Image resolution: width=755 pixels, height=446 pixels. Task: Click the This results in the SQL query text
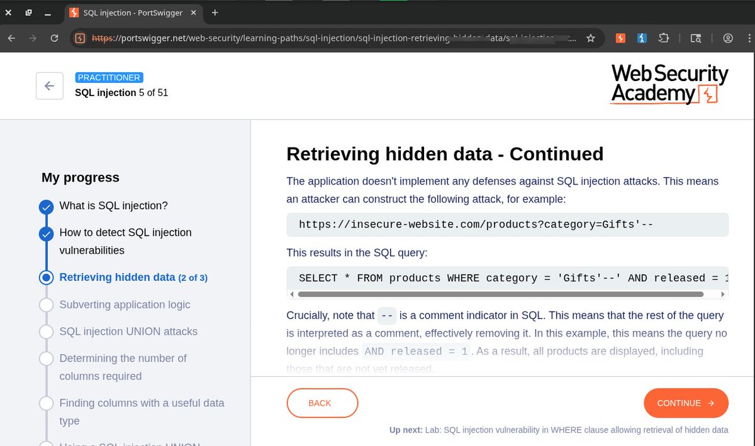tap(357, 253)
